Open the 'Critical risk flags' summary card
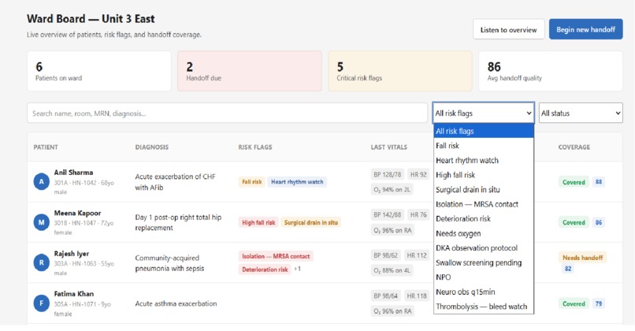 [x=400, y=71]
